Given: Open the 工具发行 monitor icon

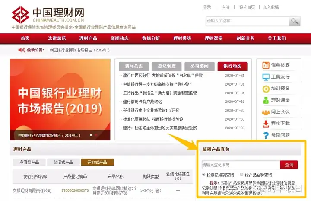Looking at the screenshot, I should 266,77.
